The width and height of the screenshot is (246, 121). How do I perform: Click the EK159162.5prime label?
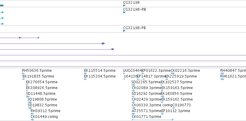(177, 99)
